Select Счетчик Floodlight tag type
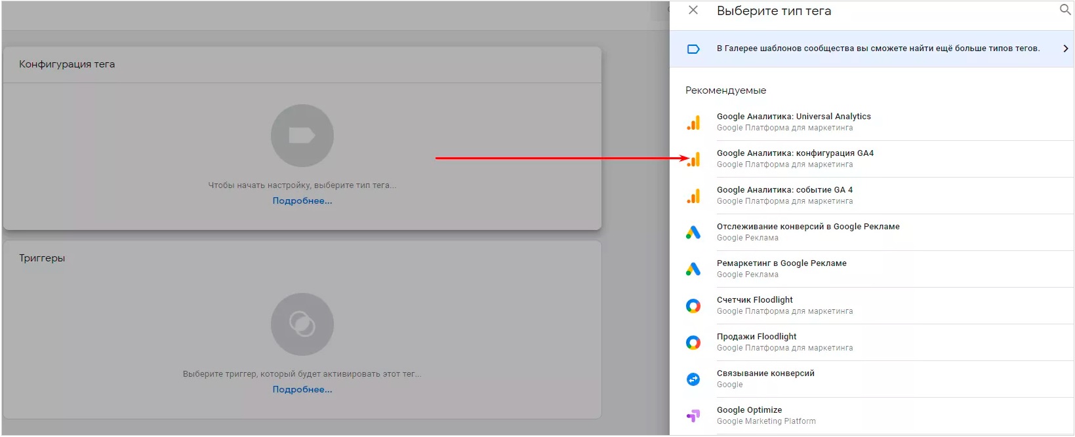Image resolution: width=1075 pixels, height=437 pixels. tap(872, 306)
